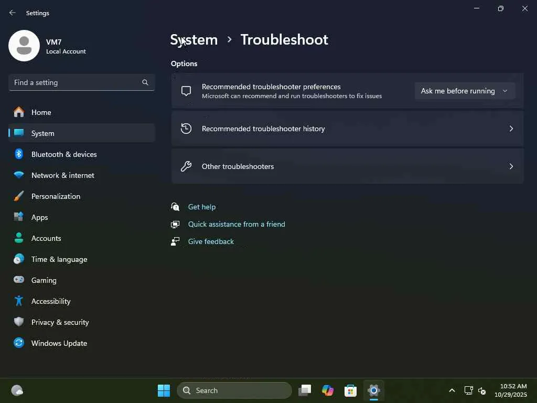
Task: Click the Troubleshoot page heading
Action: [x=284, y=40]
